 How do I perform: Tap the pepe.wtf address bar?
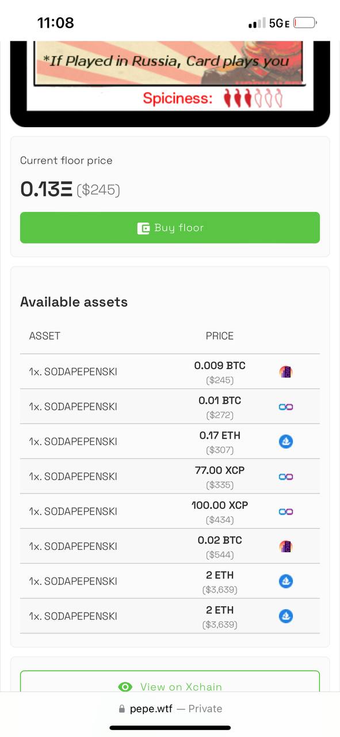[x=170, y=709]
